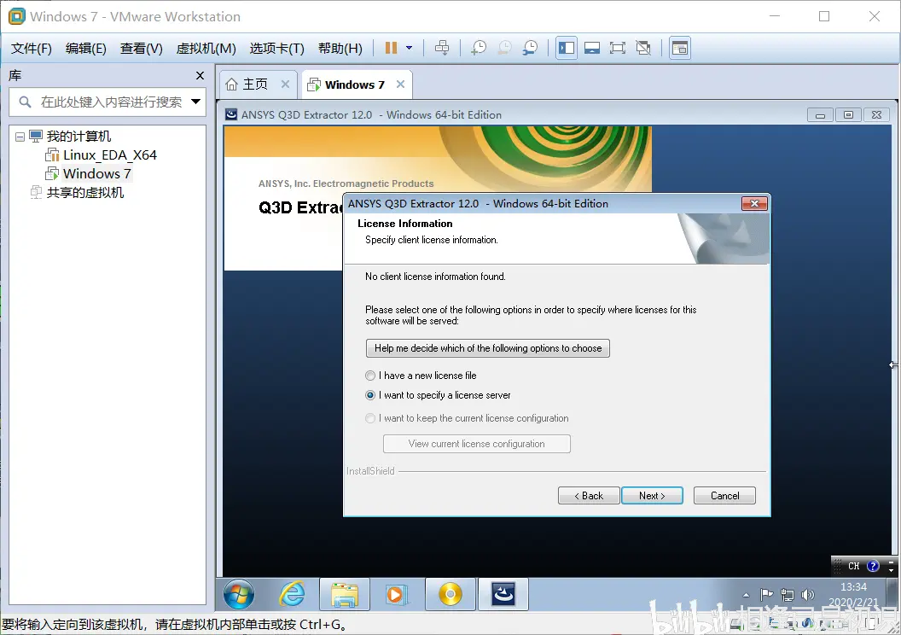Cancel the ANSYS Q3D Extractor setup

coord(724,495)
